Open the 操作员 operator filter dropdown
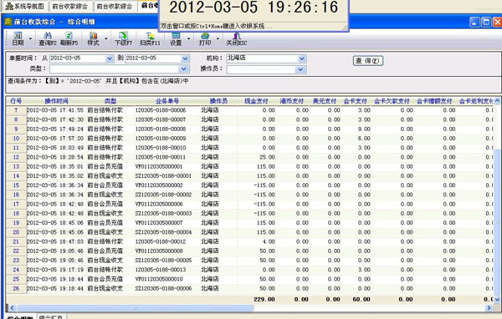 pyautogui.click(x=300, y=69)
